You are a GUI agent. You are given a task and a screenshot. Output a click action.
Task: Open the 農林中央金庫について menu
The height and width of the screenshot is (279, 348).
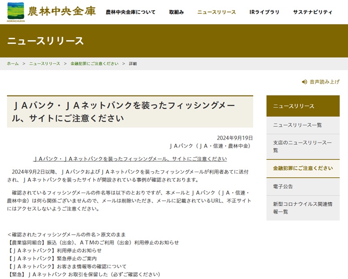130,12
